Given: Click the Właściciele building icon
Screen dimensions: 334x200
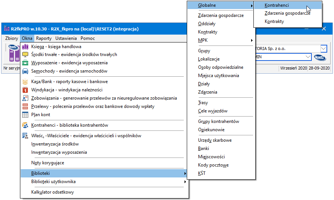Looking at the screenshot, I should (25, 136).
